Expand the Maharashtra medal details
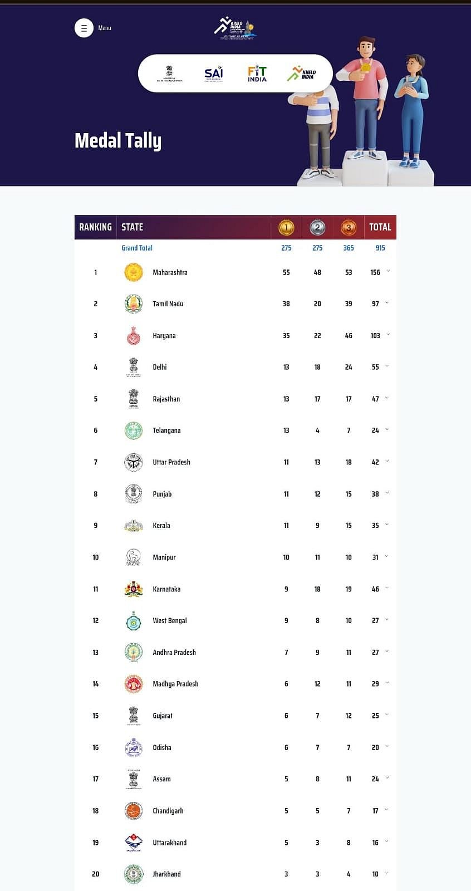The image size is (471, 891). [388, 272]
